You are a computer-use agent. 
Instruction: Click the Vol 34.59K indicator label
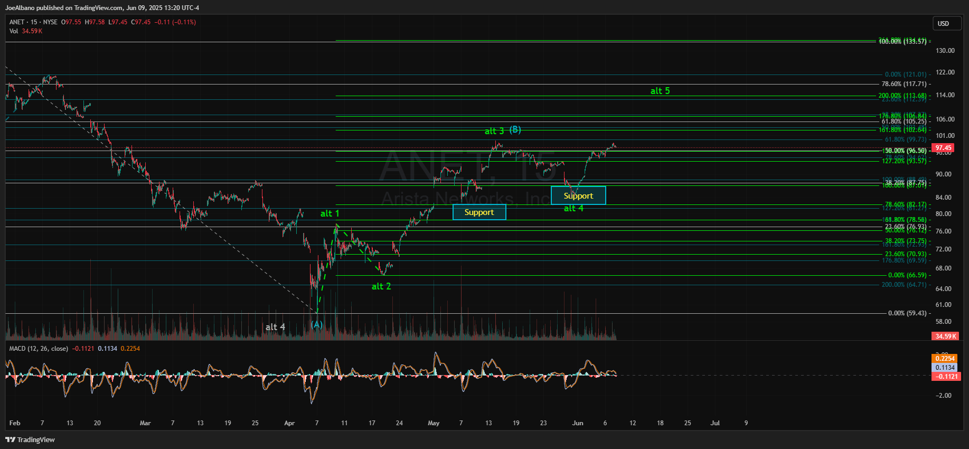coord(25,31)
